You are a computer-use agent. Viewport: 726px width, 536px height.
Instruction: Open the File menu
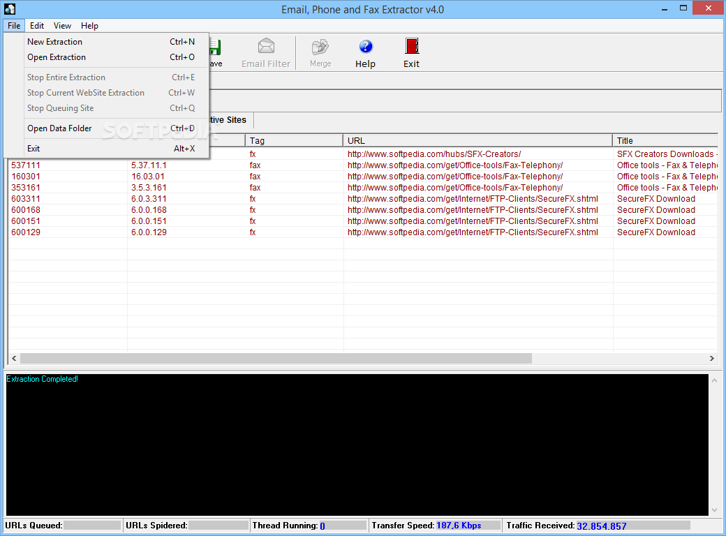[x=14, y=25]
